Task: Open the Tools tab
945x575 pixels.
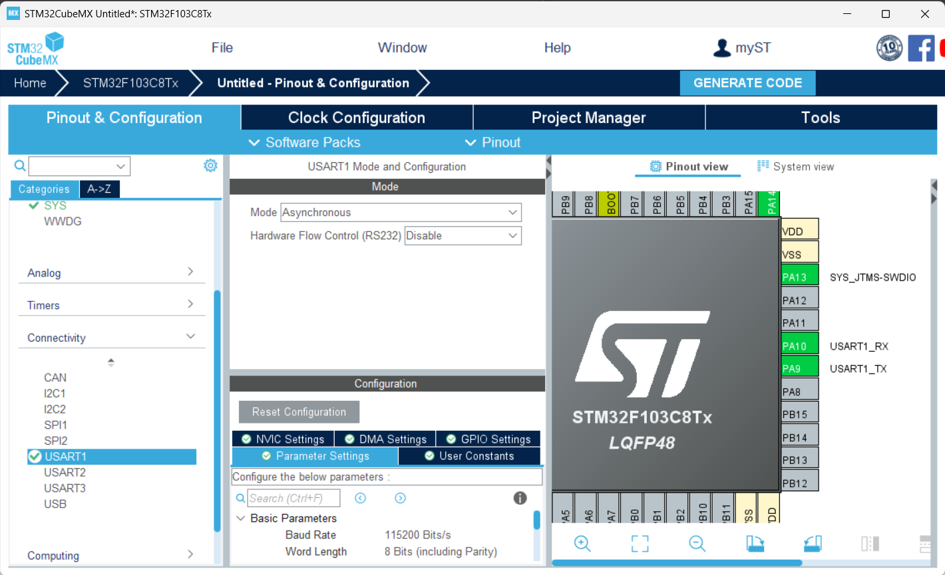Action: pos(821,118)
